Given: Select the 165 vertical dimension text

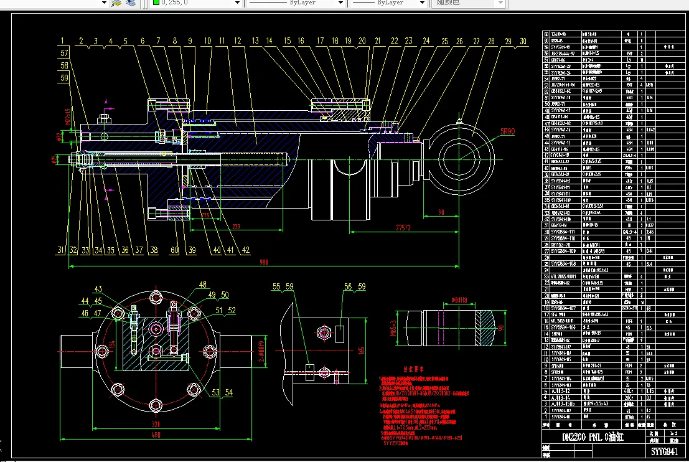Looking at the screenshot, I should coord(361,351).
